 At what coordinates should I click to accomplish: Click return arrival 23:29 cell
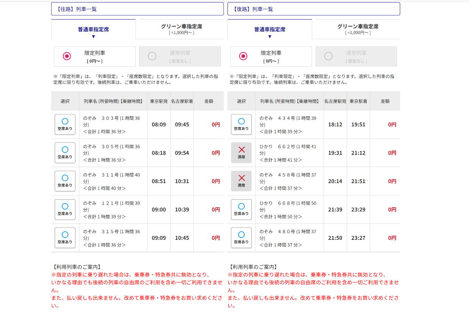click(358, 209)
